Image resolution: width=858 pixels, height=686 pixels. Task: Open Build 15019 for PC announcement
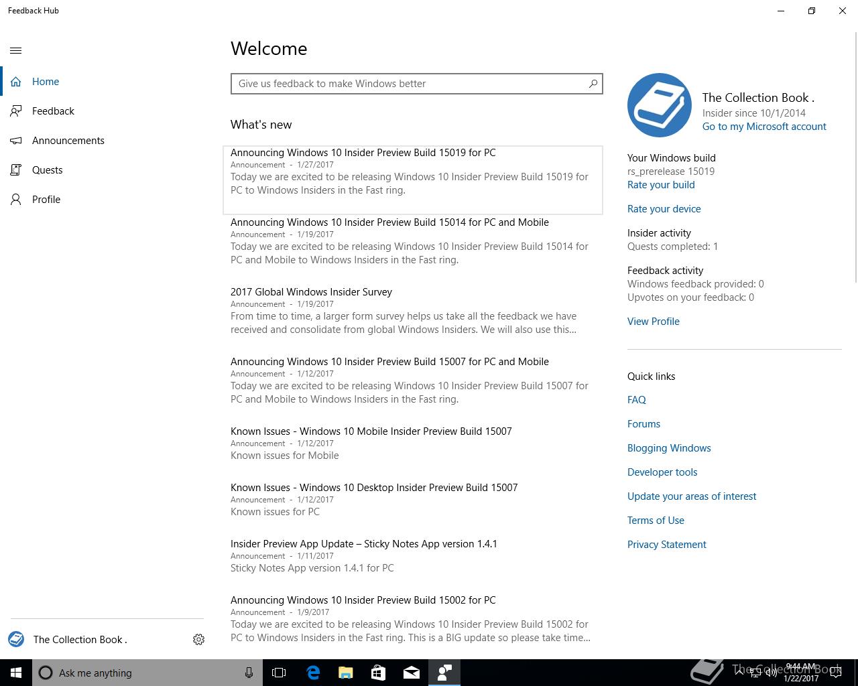click(x=413, y=180)
